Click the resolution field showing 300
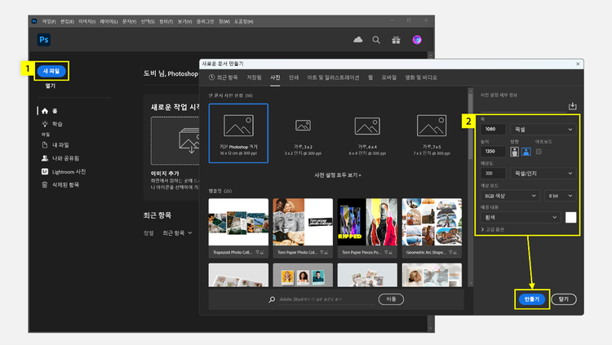 point(494,173)
